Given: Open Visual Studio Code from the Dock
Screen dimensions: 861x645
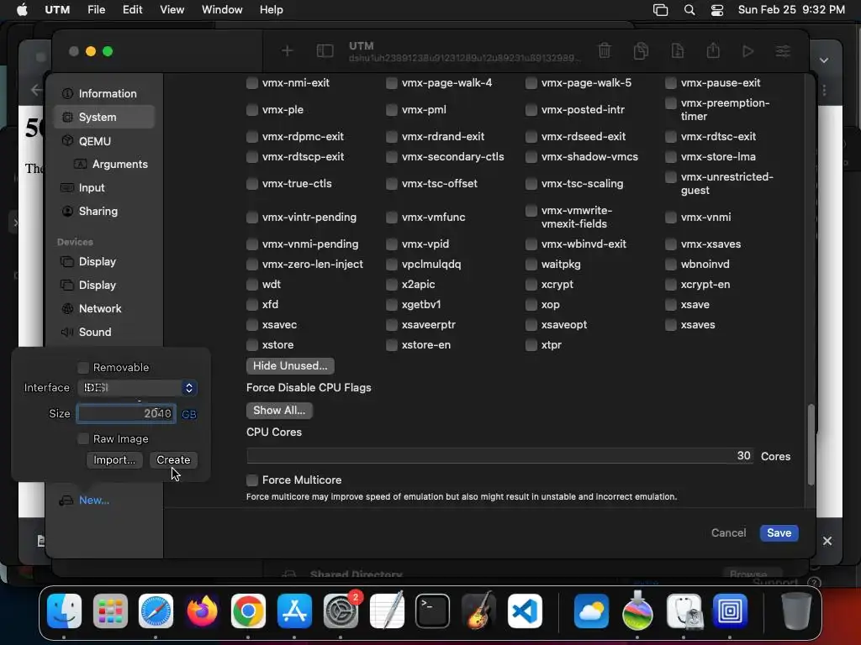Looking at the screenshot, I should coord(525,611).
